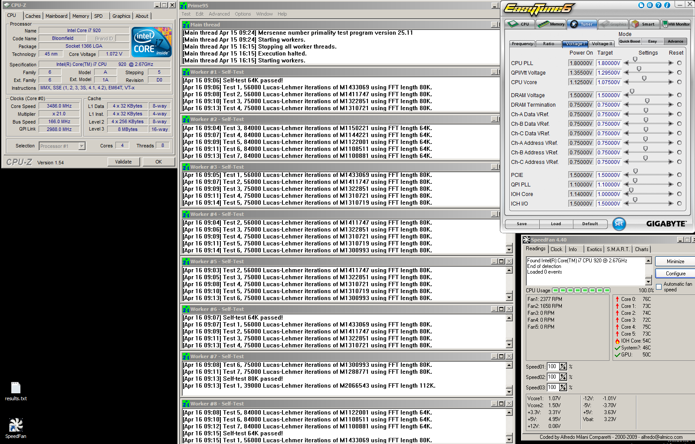This screenshot has height=444, width=695.
Task: Open the S.M.A.R.T. tab in SpeedFan
Action: click(618, 249)
